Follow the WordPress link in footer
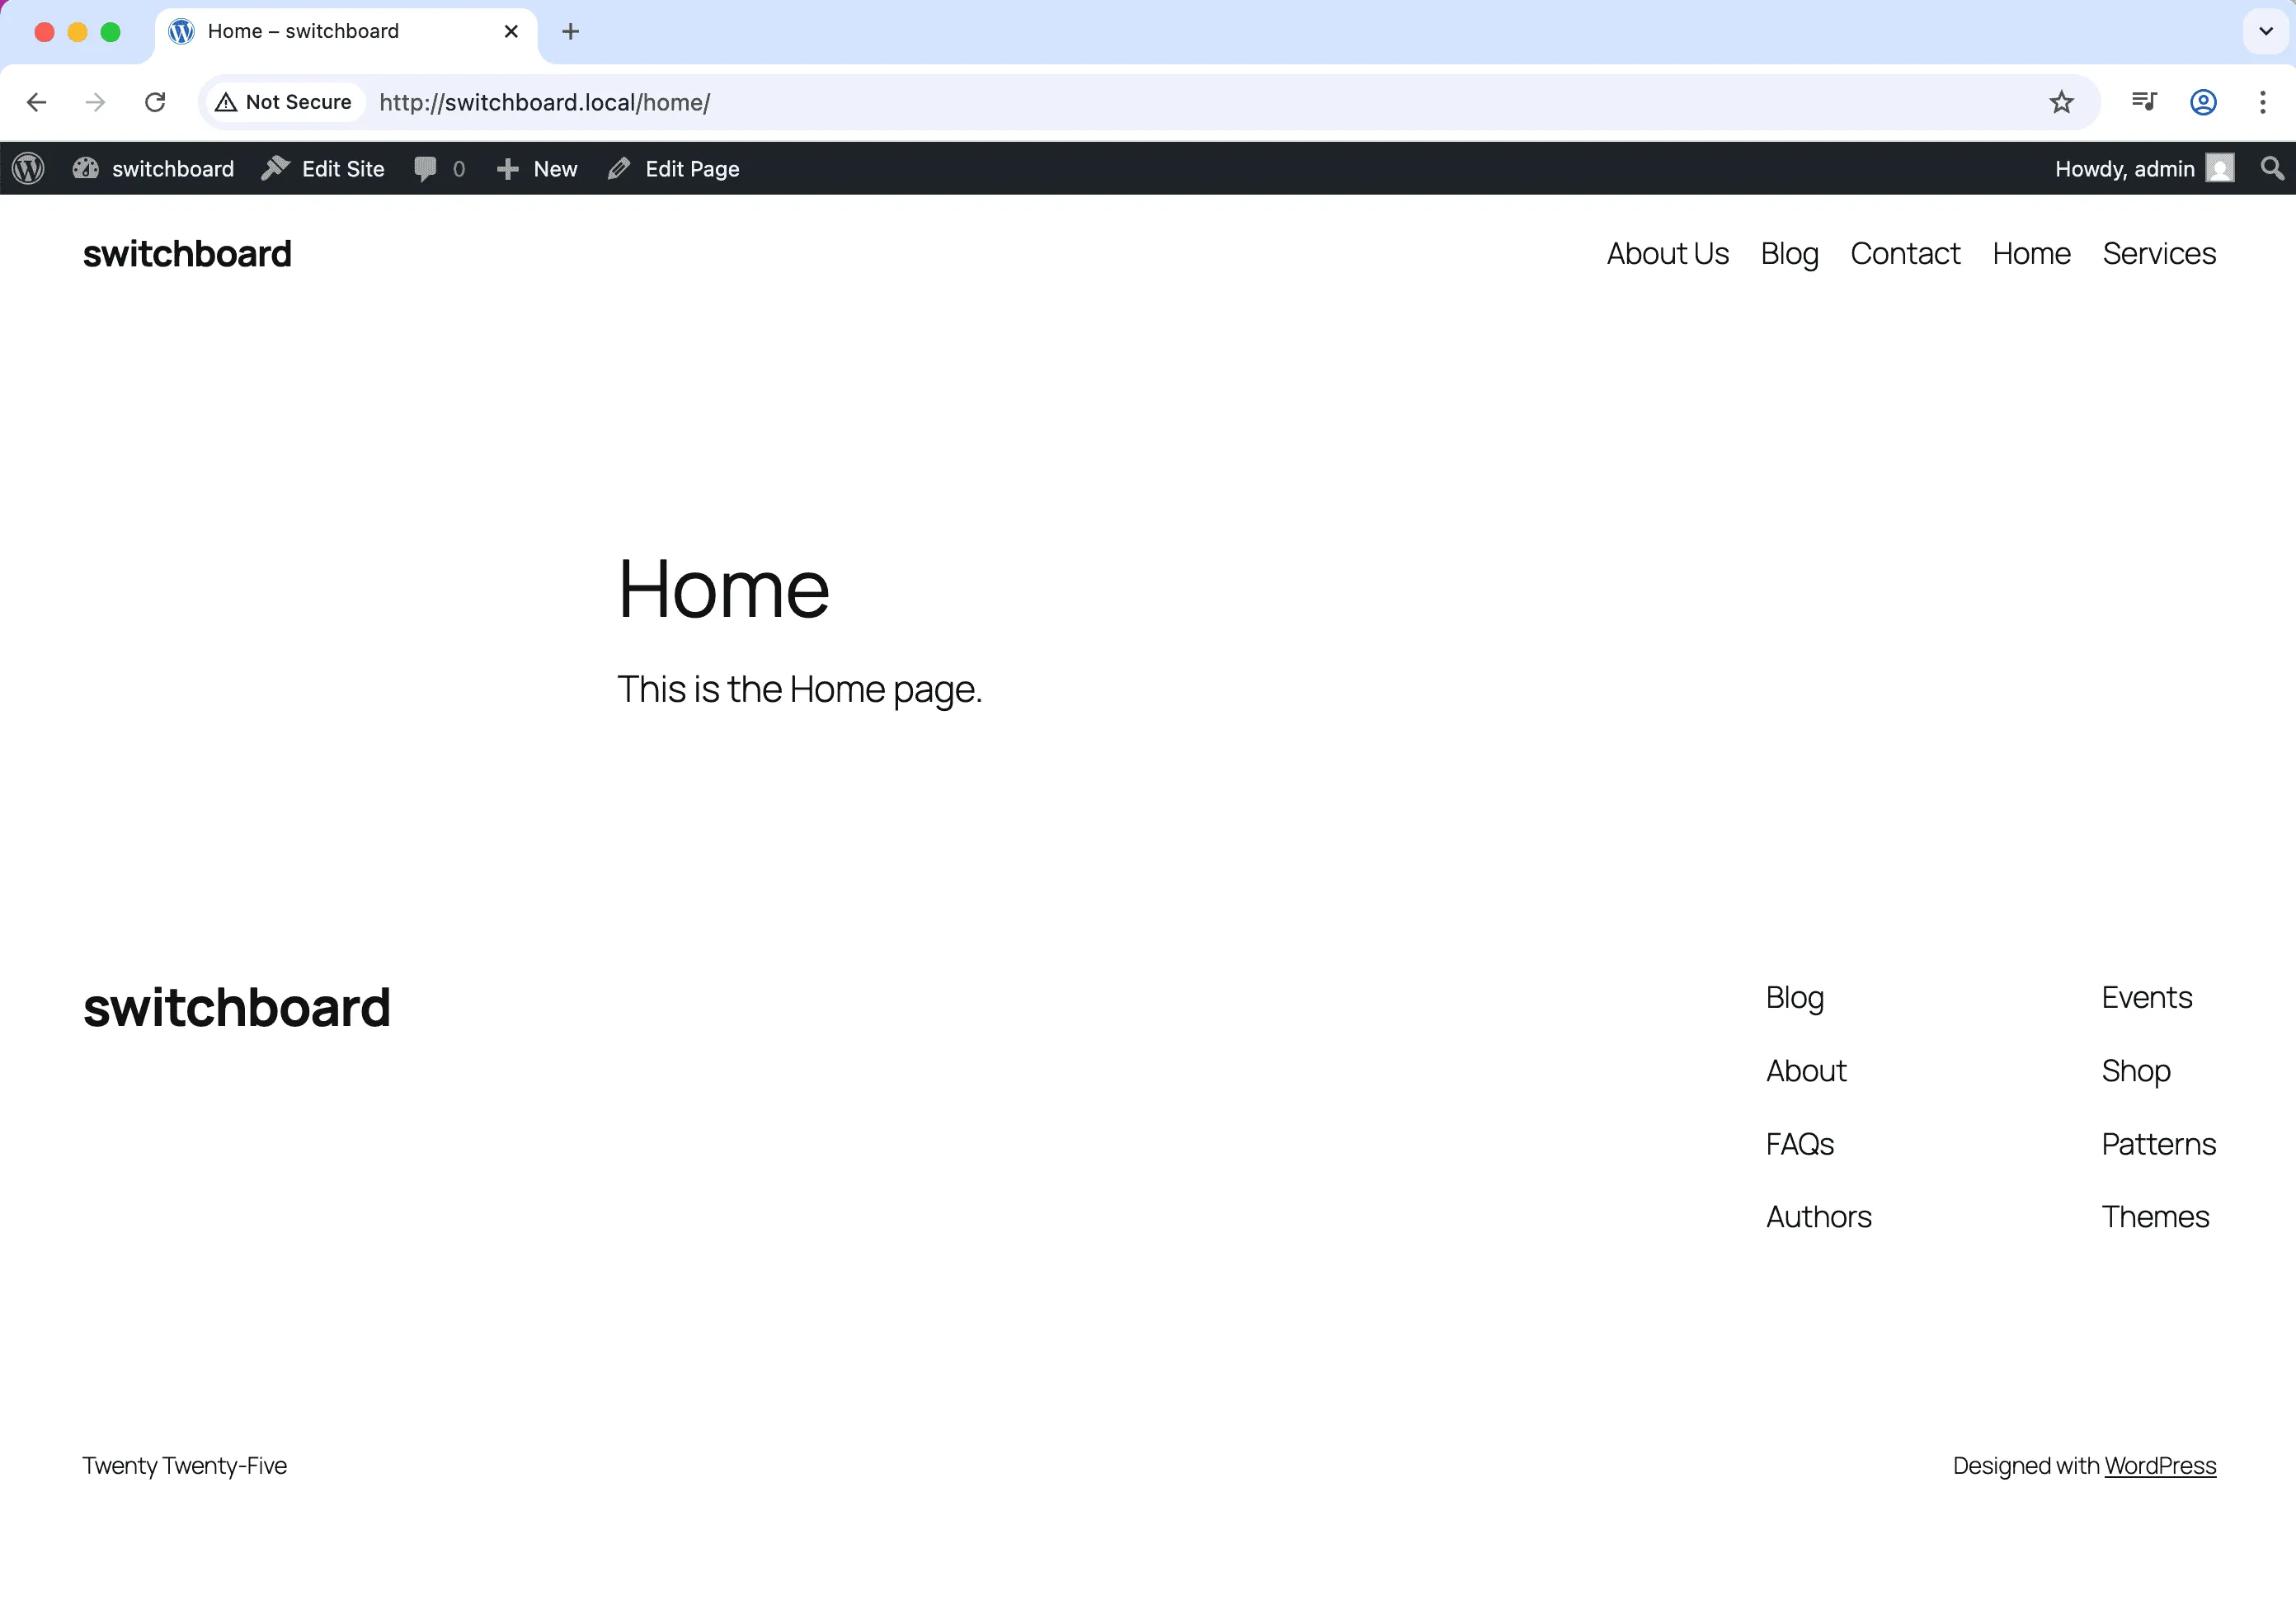 coord(2160,1465)
